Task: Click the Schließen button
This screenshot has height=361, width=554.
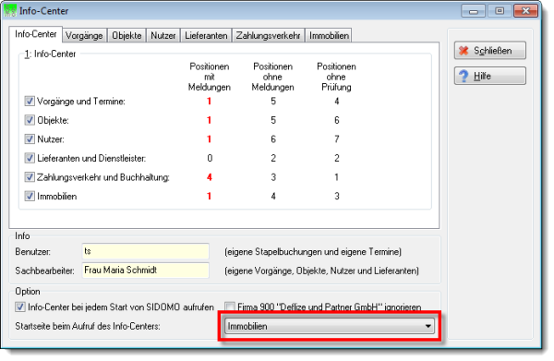Action: tap(490, 51)
